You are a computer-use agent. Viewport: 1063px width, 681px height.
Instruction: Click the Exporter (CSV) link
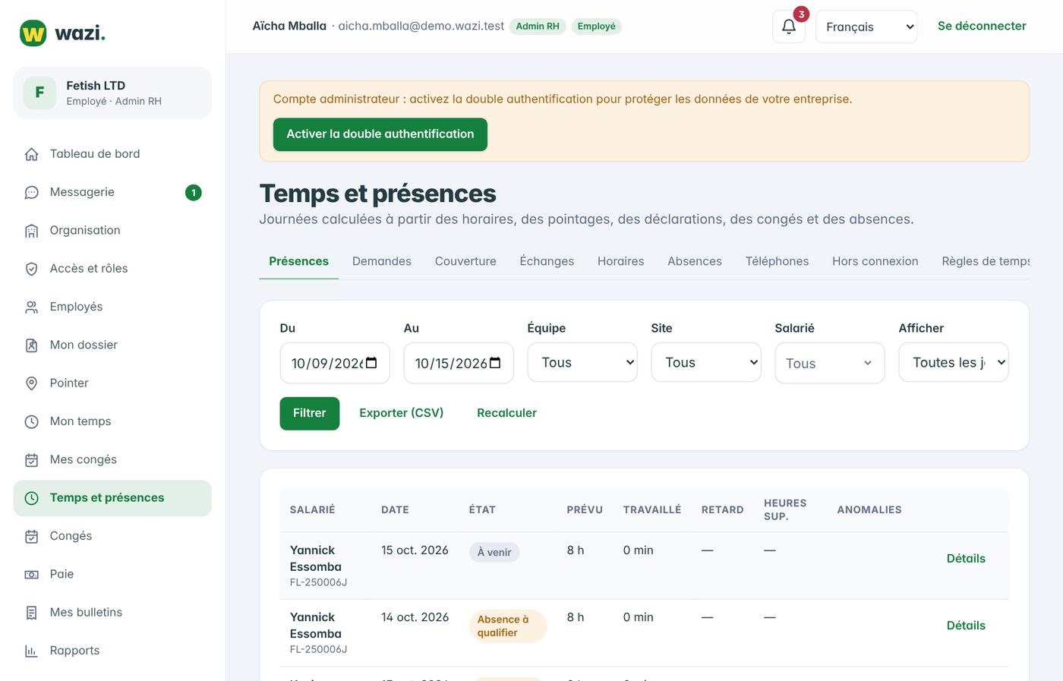[x=402, y=413]
